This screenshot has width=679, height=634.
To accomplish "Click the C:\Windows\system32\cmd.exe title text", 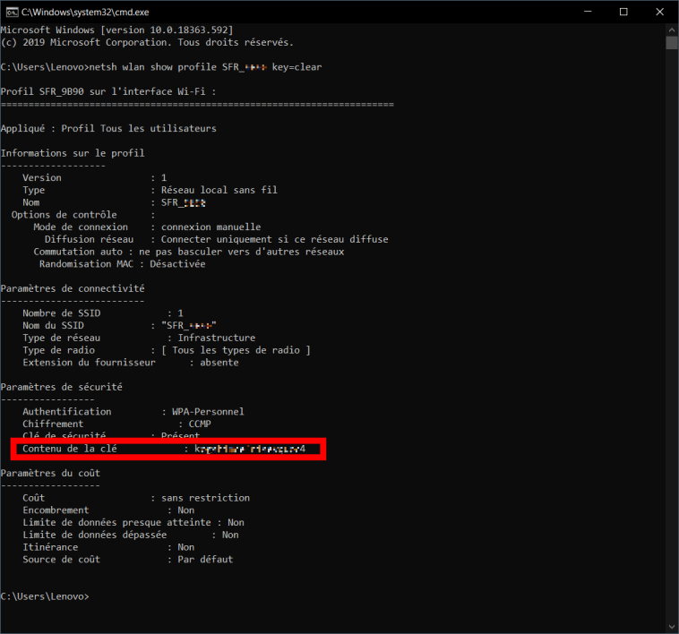I will 85,12.
